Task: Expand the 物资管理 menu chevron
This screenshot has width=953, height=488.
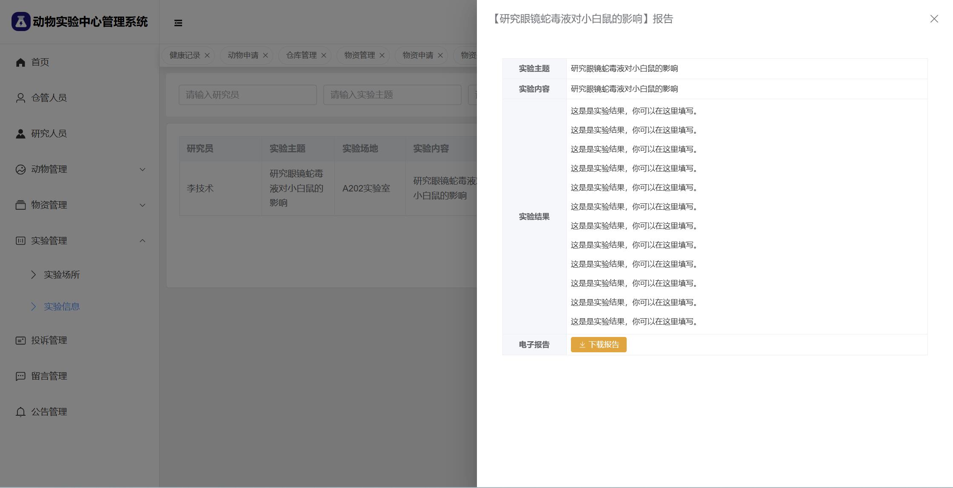Action: [143, 205]
